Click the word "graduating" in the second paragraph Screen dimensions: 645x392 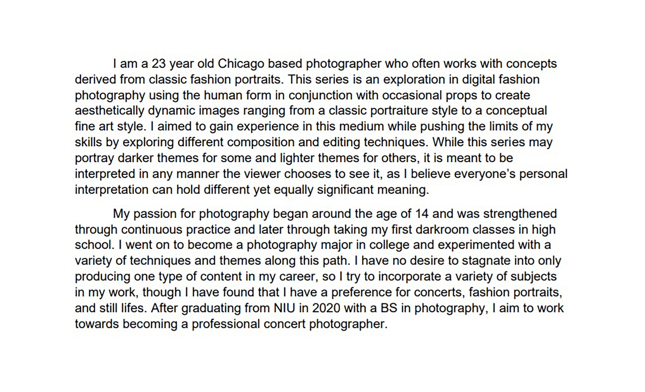click(211, 308)
